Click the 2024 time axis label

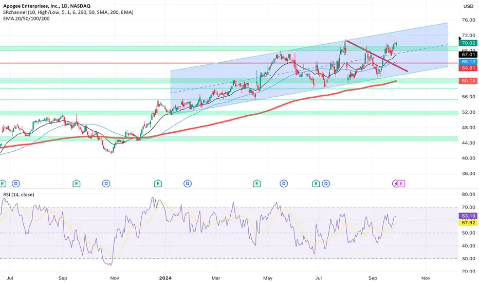click(165, 278)
